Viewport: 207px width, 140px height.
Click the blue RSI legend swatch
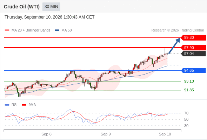point(7,105)
